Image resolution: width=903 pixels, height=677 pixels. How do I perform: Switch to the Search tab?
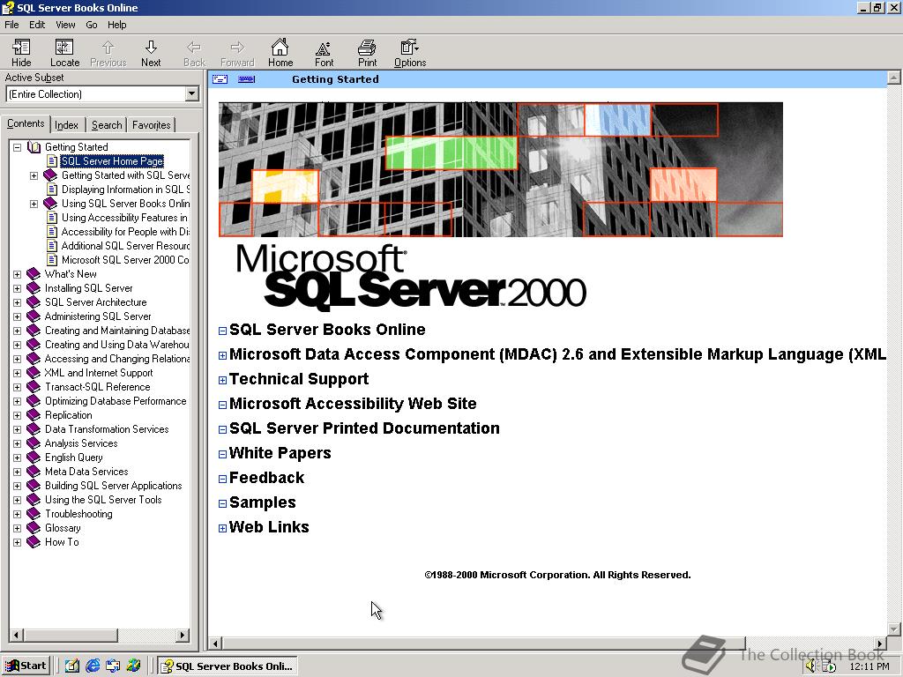click(x=107, y=125)
